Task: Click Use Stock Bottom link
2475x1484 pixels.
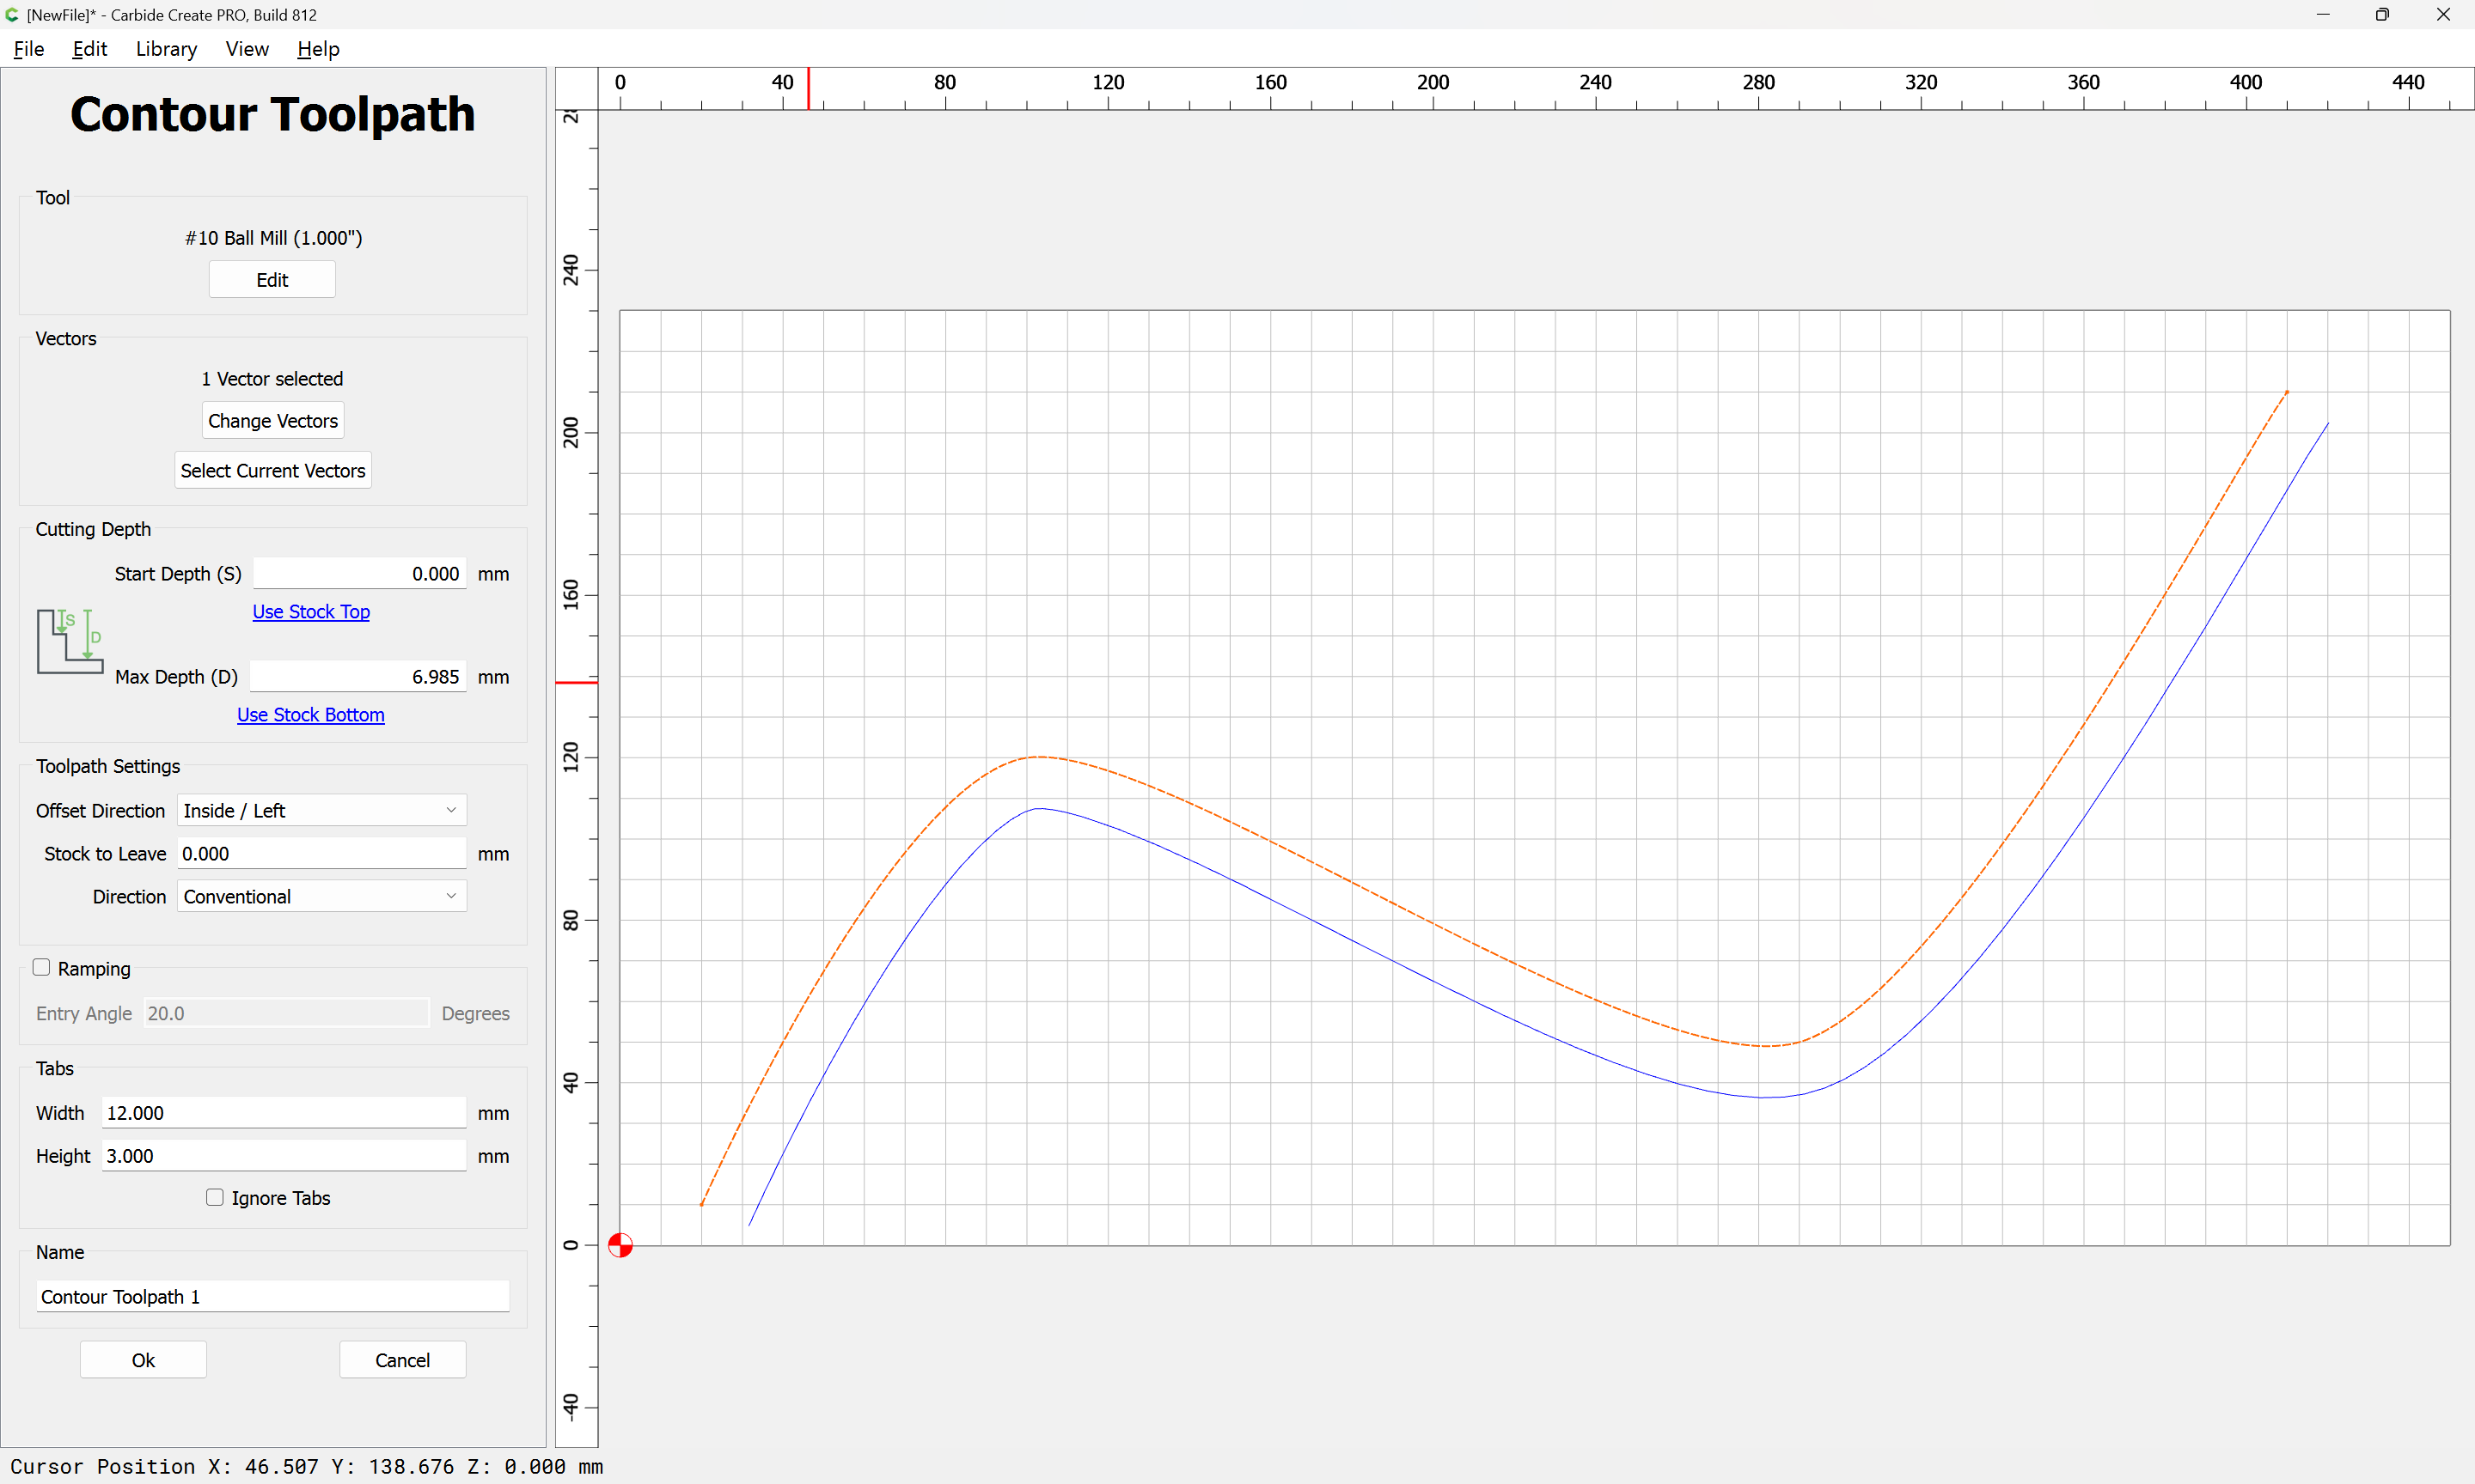Action: pyautogui.click(x=310, y=714)
